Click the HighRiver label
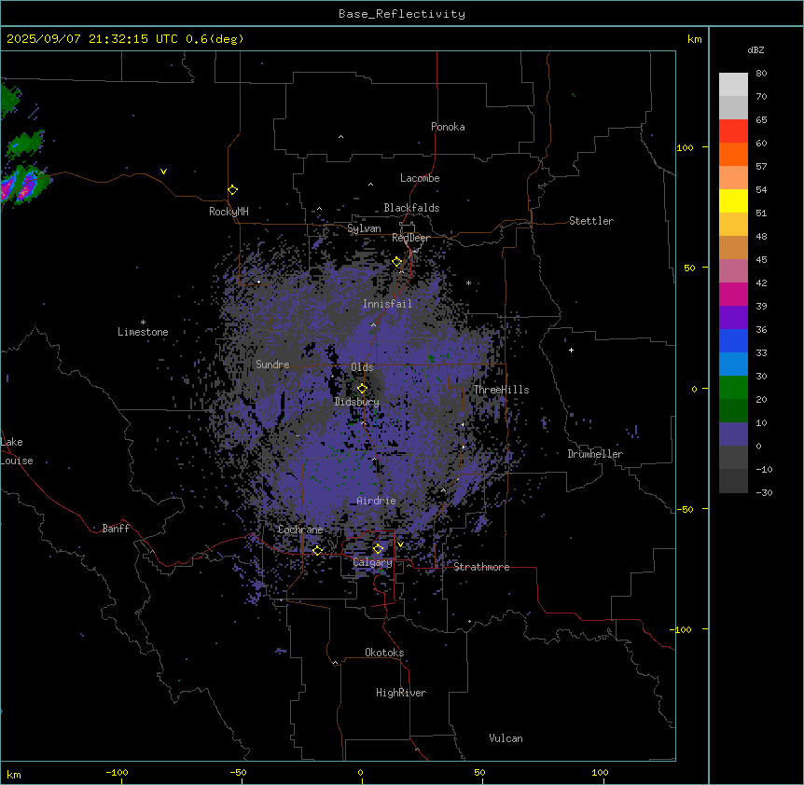The image size is (804, 785). (401, 693)
